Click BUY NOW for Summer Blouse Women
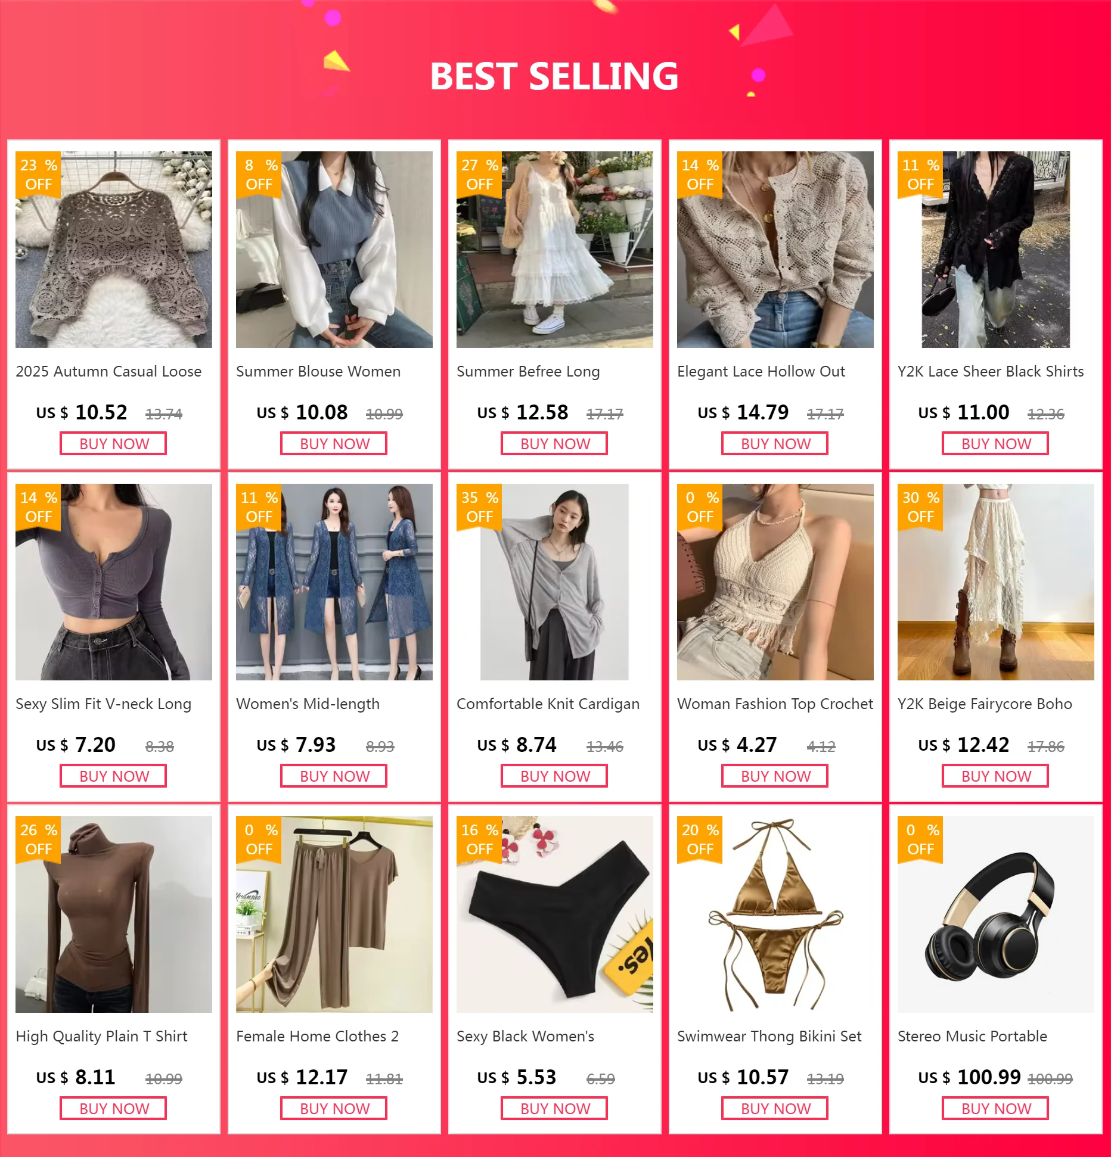 [334, 444]
